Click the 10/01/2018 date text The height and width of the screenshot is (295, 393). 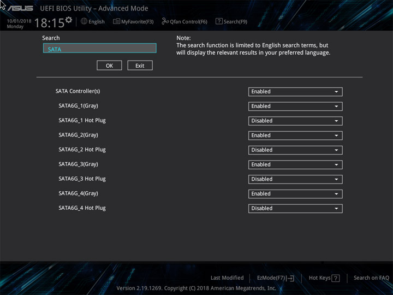(19, 21)
